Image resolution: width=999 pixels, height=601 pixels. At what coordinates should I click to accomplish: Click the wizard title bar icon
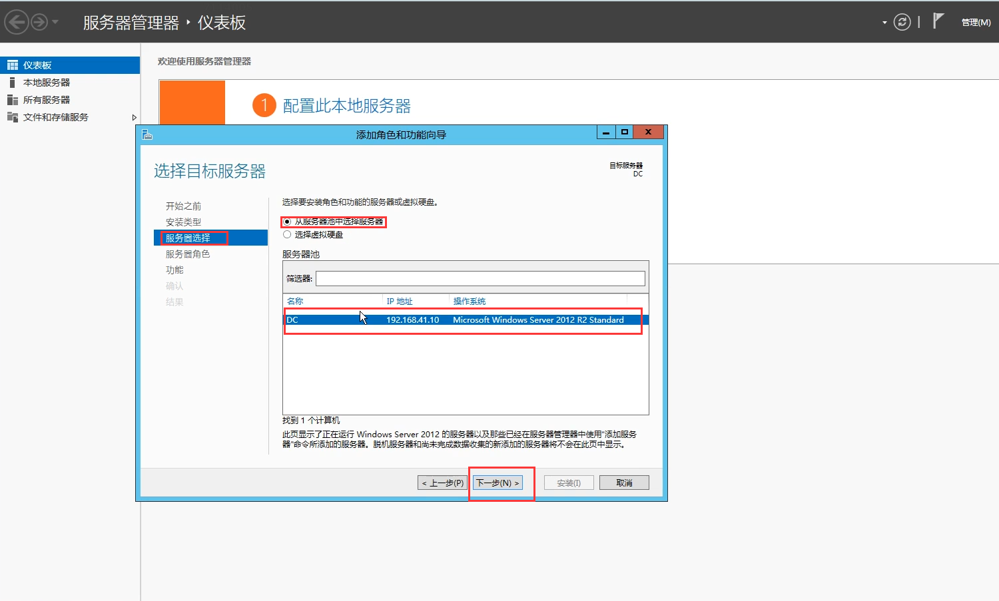[148, 134]
